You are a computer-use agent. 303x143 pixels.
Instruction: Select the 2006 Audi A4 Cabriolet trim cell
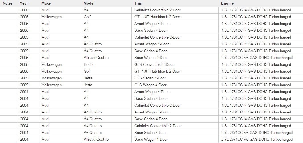click(157, 10)
